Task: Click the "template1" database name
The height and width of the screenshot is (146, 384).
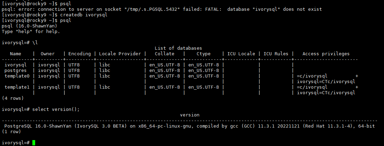Action: (17, 87)
